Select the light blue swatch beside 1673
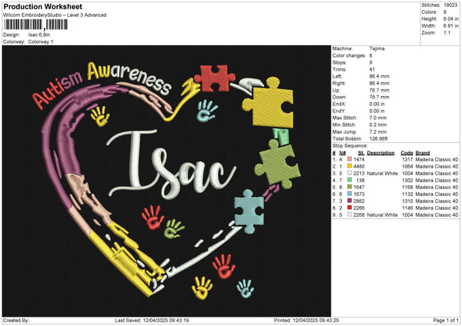The image size is (462, 326). [x=350, y=194]
